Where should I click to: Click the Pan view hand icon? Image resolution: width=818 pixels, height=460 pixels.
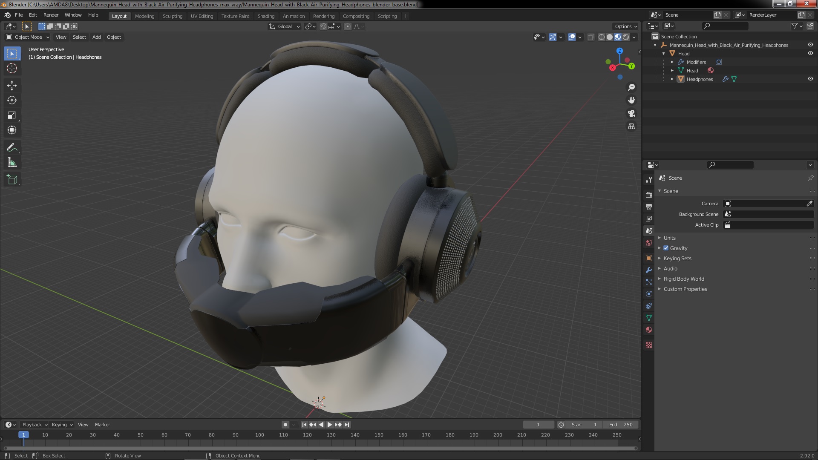coord(631,100)
